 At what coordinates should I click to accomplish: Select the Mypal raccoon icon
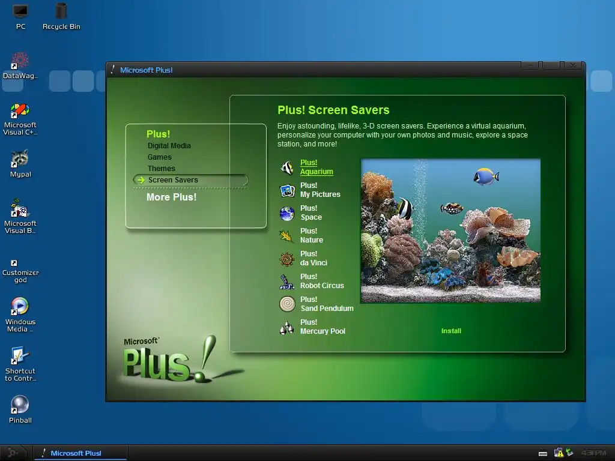20,164
